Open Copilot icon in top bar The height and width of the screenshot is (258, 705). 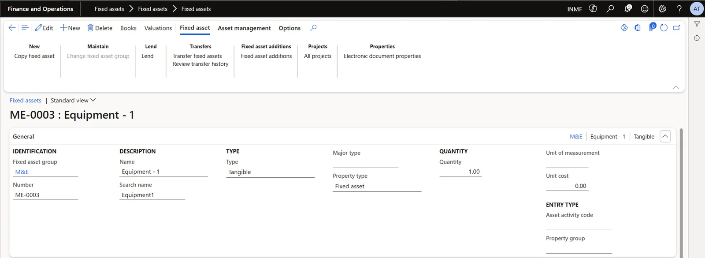(593, 9)
